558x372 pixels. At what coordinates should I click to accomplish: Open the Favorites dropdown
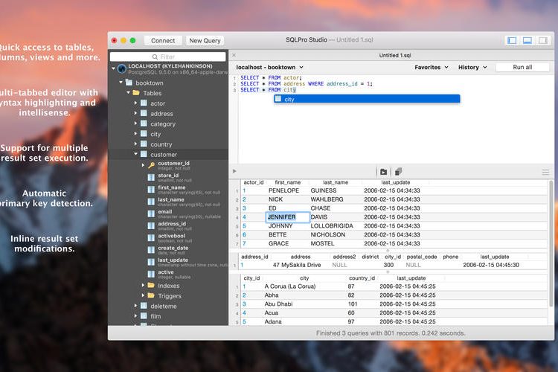(431, 67)
